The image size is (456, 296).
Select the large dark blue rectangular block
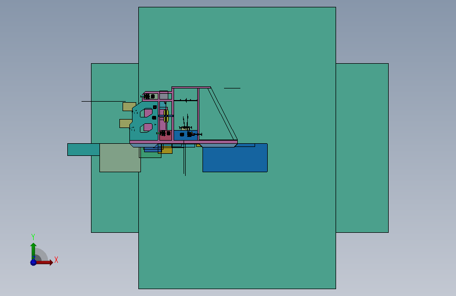coord(235,159)
